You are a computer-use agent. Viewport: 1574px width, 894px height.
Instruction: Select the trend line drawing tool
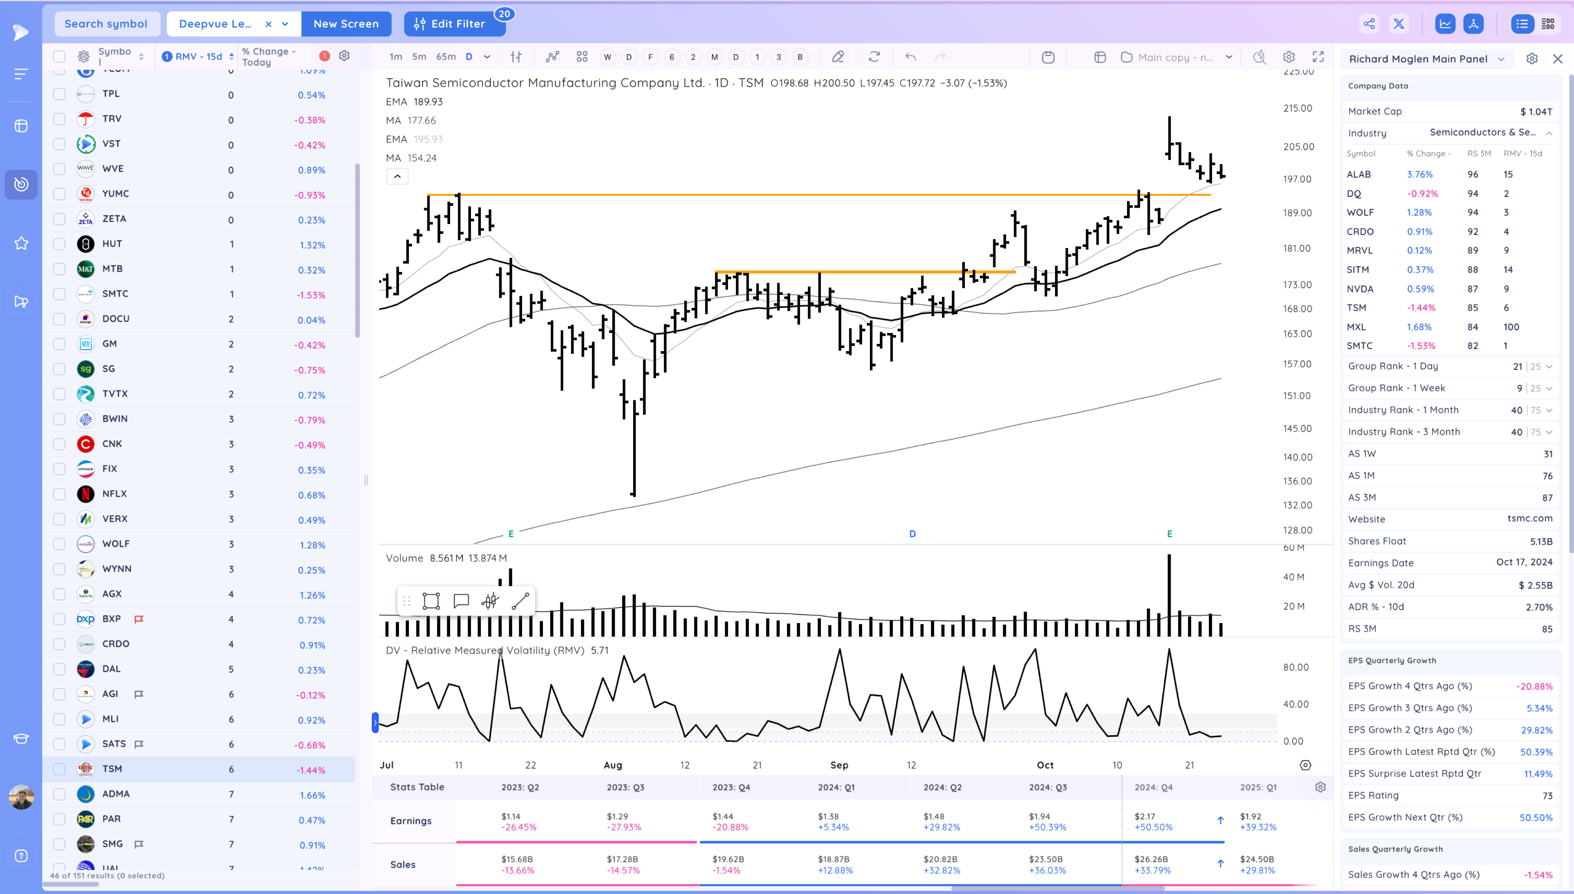click(520, 601)
